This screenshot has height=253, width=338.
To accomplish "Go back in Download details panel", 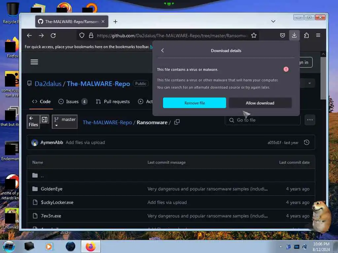I will tap(162, 50).
